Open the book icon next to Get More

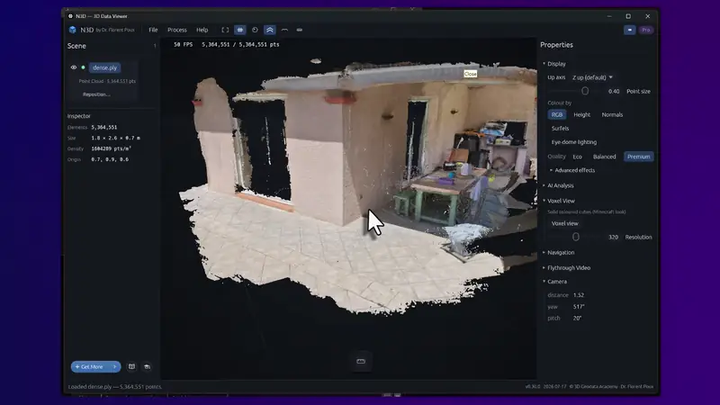point(131,366)
